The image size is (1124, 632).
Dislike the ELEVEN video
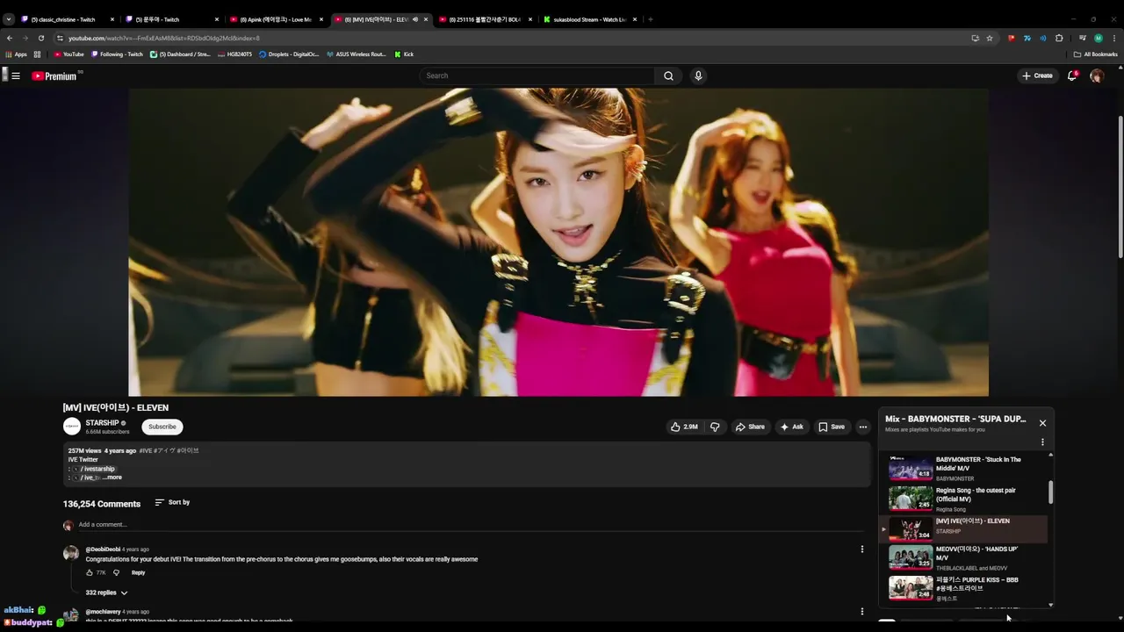[x=715, y=427]
